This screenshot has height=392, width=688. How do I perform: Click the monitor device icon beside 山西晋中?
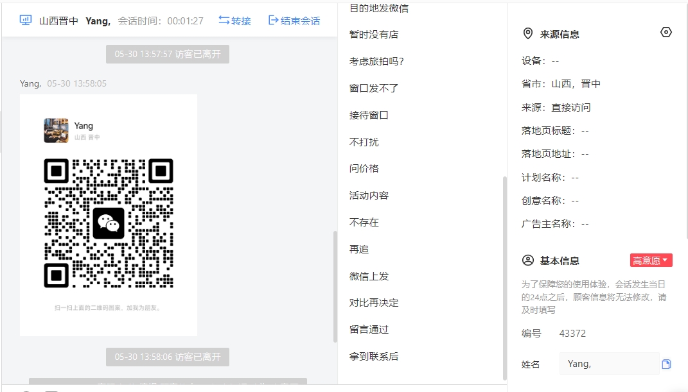26,20
